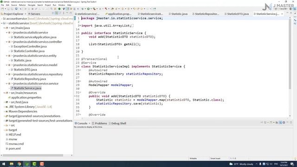
Task: Open the Window menu
Action: pos(62,5)
